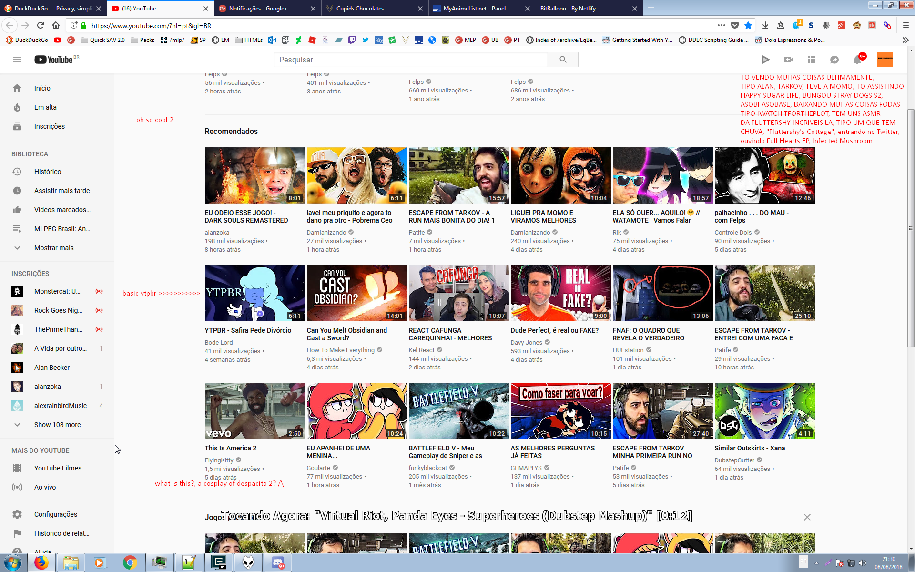Image resolution: width=915 pixels, height=572 pixels.
Task: Open the Discord app in taskbar
Action: click(x=278, y=563)
